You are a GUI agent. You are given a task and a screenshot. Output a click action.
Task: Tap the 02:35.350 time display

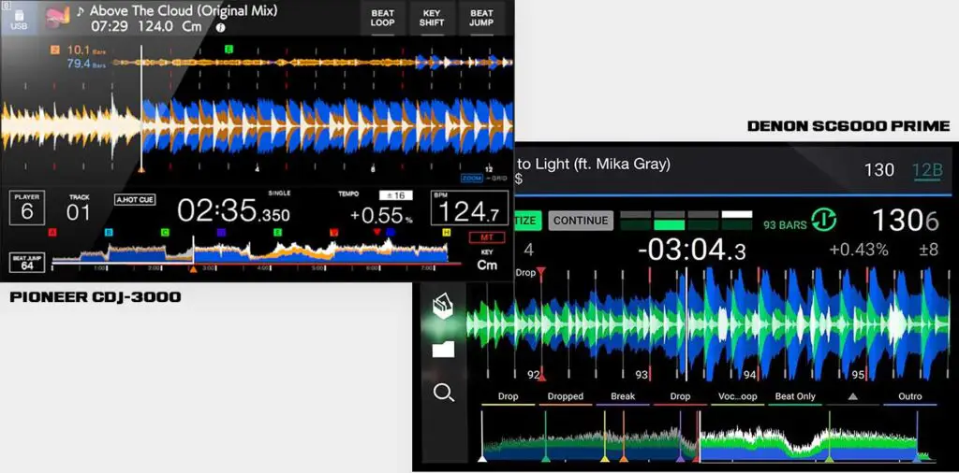(233, 210)
